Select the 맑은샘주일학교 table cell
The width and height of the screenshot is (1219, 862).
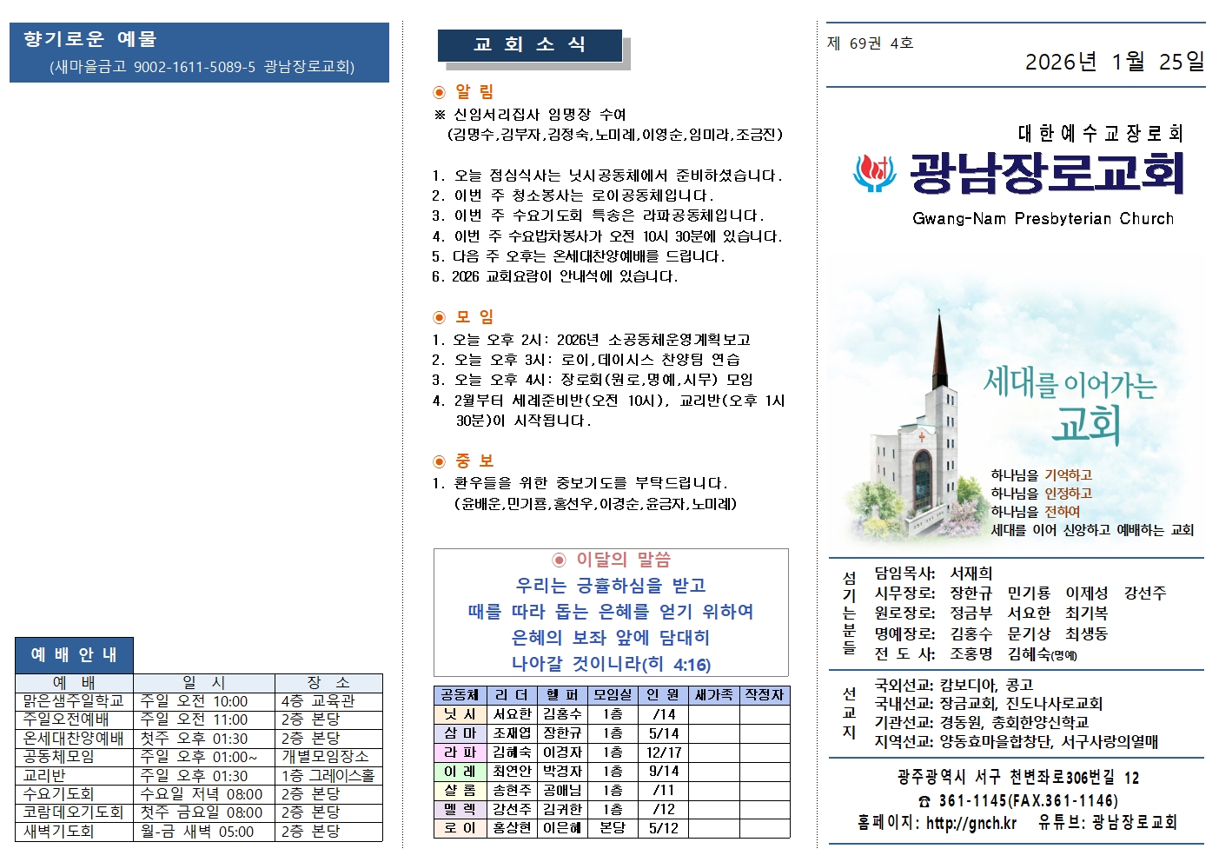coord(74,701)
